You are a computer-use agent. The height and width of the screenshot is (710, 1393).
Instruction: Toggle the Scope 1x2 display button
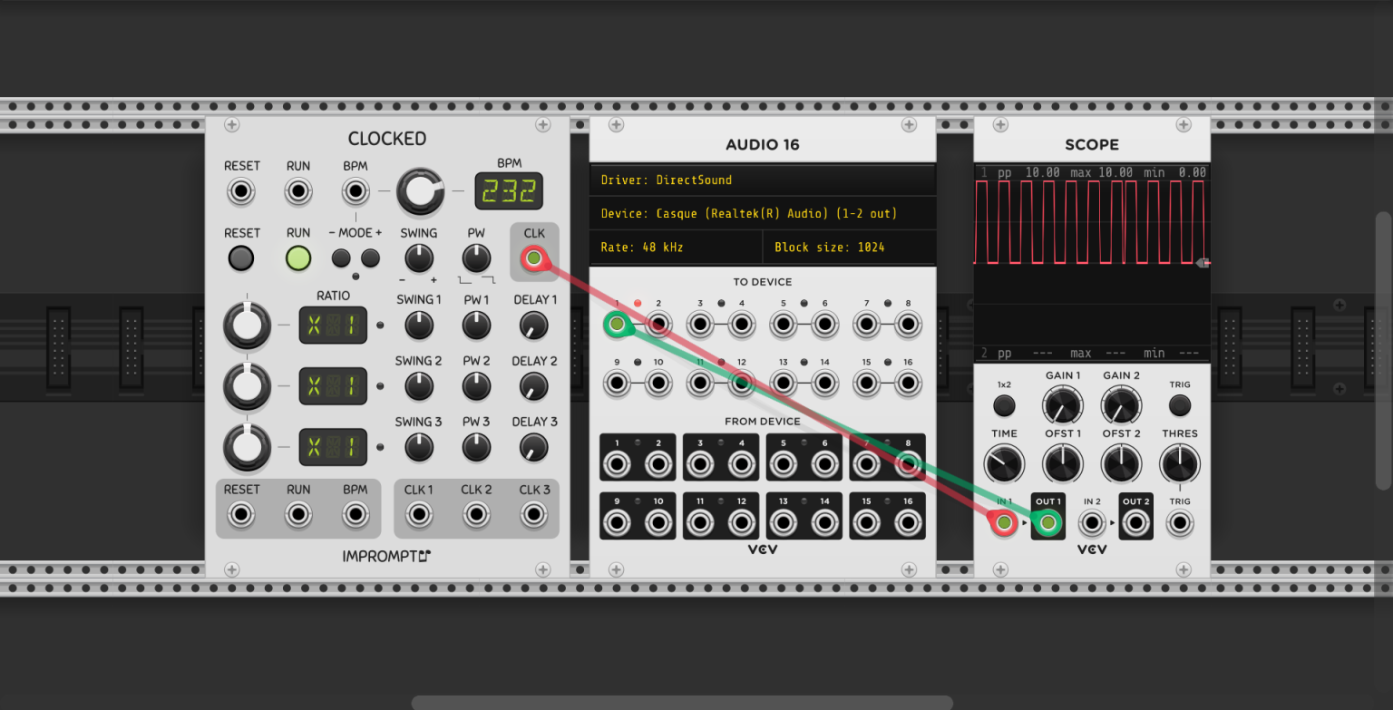[x=1004, y=404]
